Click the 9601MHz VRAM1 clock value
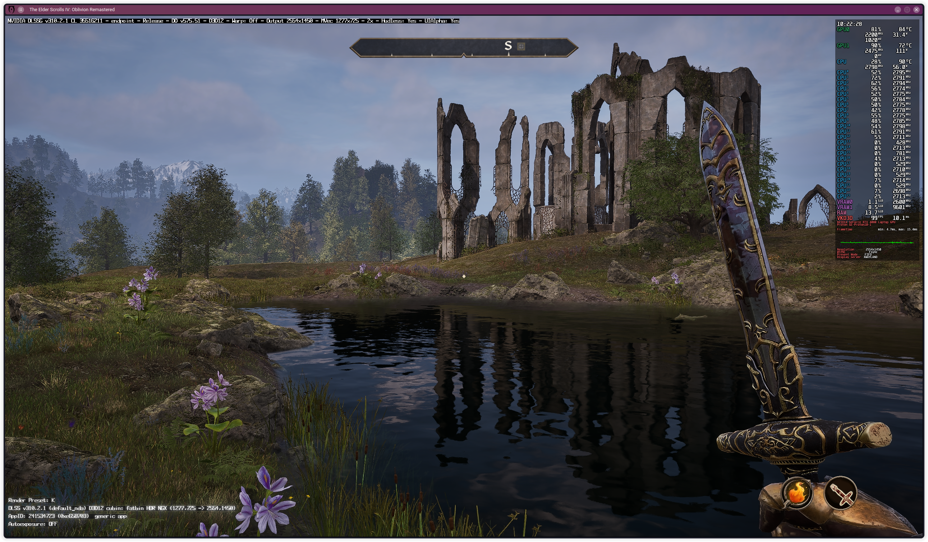Screen dimensions: 928x542 901,208
